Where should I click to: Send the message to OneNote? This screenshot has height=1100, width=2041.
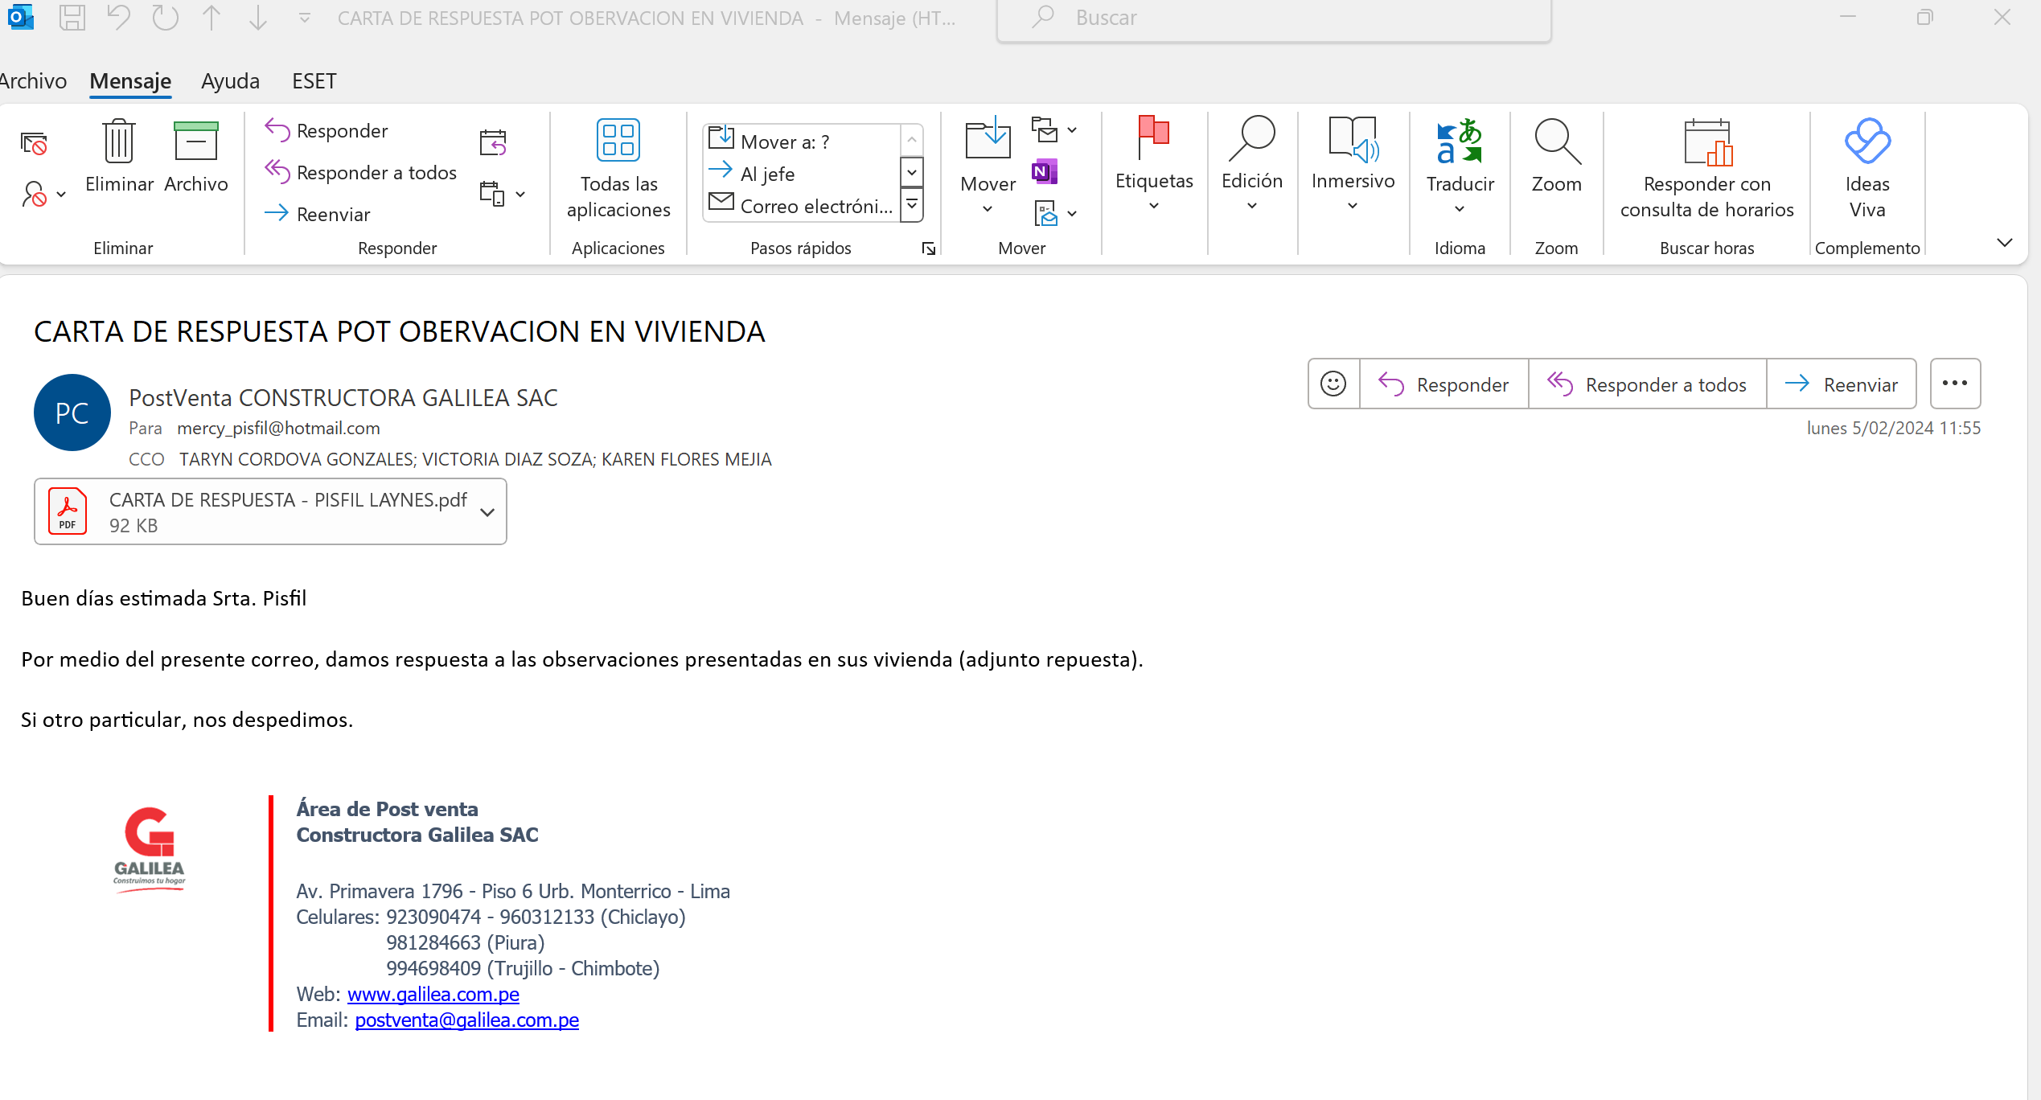pyautogui.click(x=1045, y=171)
